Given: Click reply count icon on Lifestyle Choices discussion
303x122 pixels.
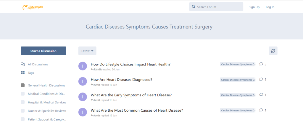Looking at the screenshot, I should pyautogui.click(x=261, y=64).
